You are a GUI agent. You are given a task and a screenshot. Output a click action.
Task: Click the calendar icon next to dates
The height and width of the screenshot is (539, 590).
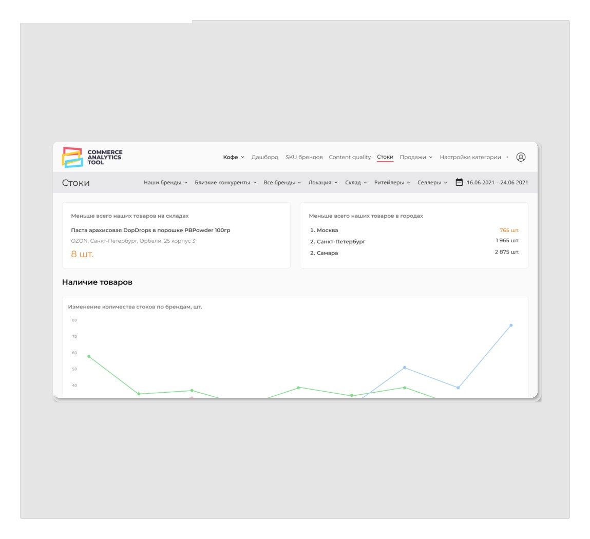(459, 182)
